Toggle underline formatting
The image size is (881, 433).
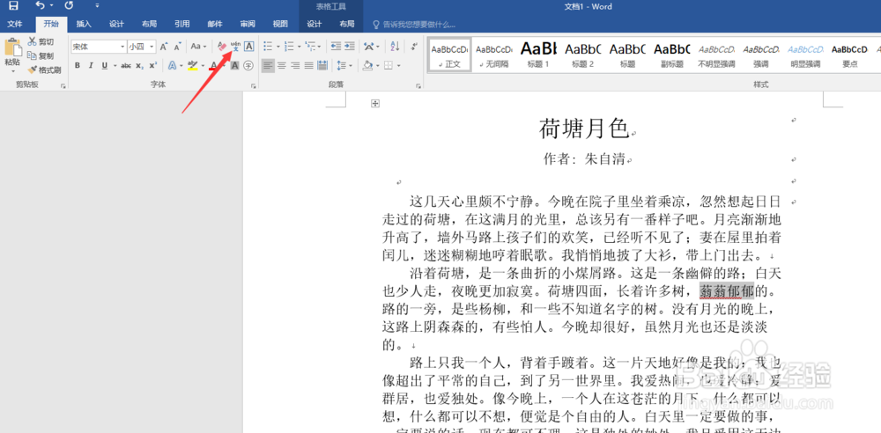point(105,66)
